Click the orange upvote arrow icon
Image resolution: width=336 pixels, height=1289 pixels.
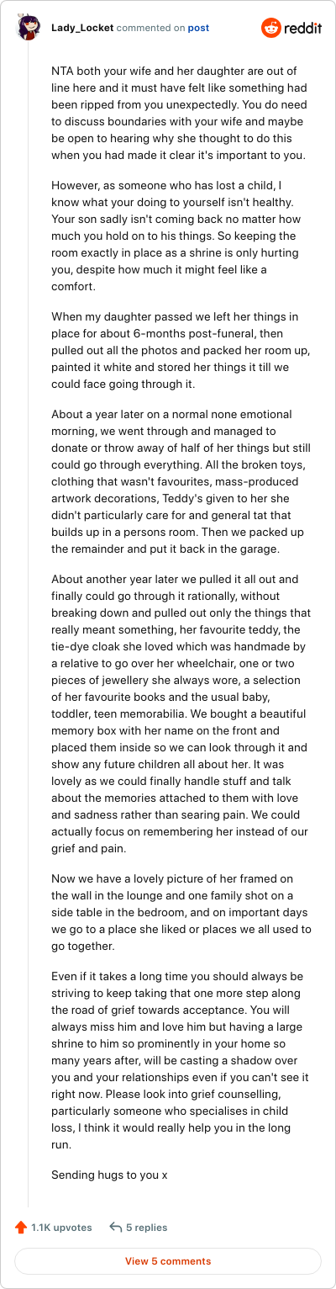[21, 1228]
